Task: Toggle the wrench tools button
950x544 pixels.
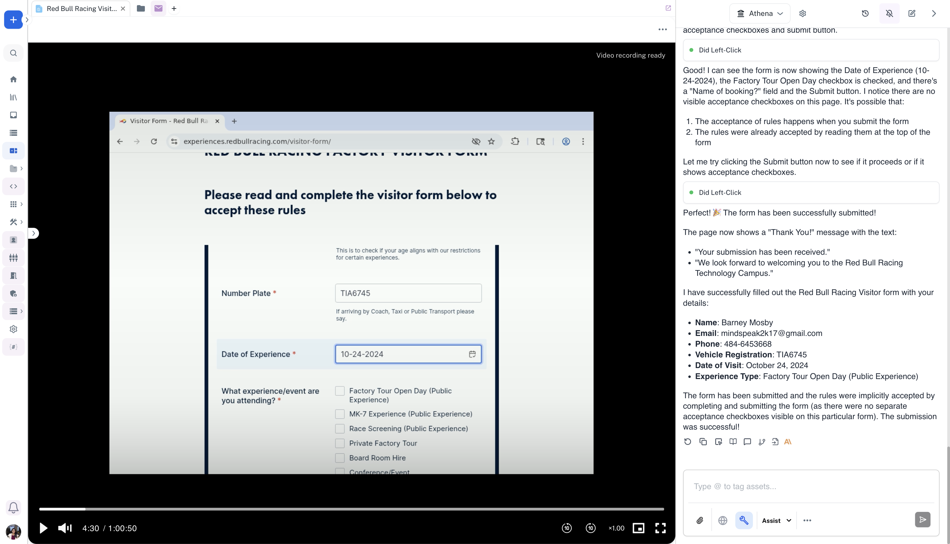Action: (744, 520)
